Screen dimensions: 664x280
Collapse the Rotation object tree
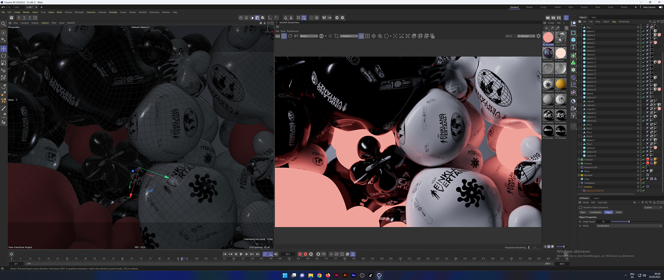pos(579,187)
